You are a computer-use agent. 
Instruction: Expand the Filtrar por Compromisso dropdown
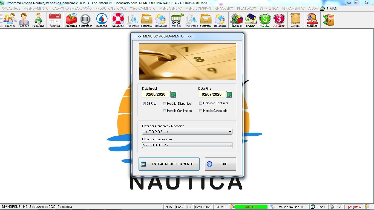point(187,145)
